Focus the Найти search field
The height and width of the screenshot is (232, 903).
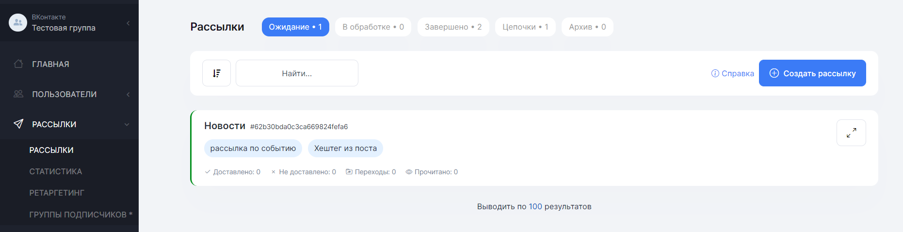297,73
